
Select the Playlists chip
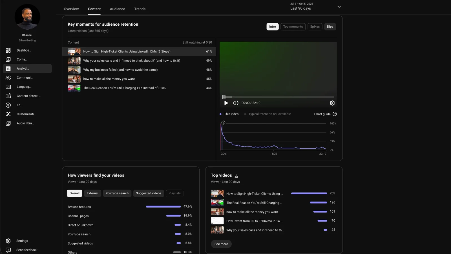click(174, 193)
